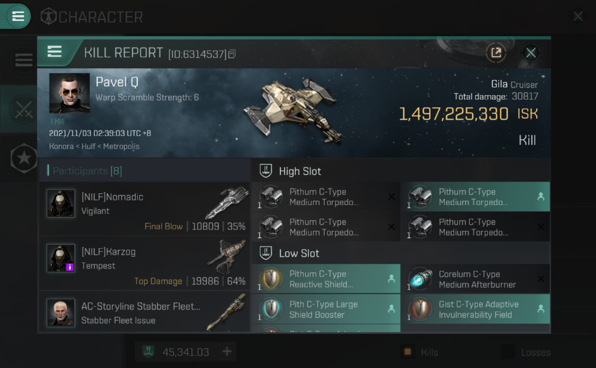The width and height of the screenshot is (596, 368).
Task: Click the High Slot section icon
Action: 266,171
